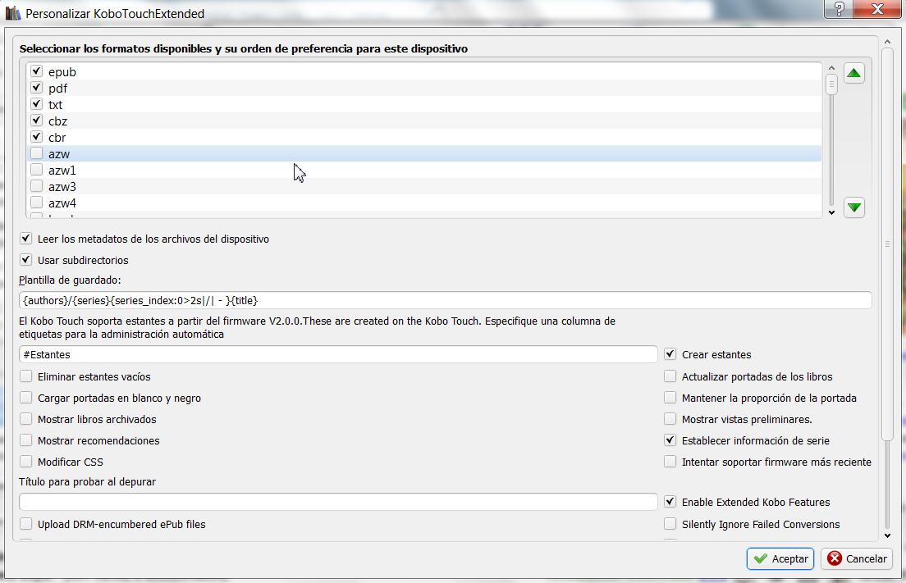Move selected format up with green arrow
This screenshot has width=906, height=583.
(853, 74)
